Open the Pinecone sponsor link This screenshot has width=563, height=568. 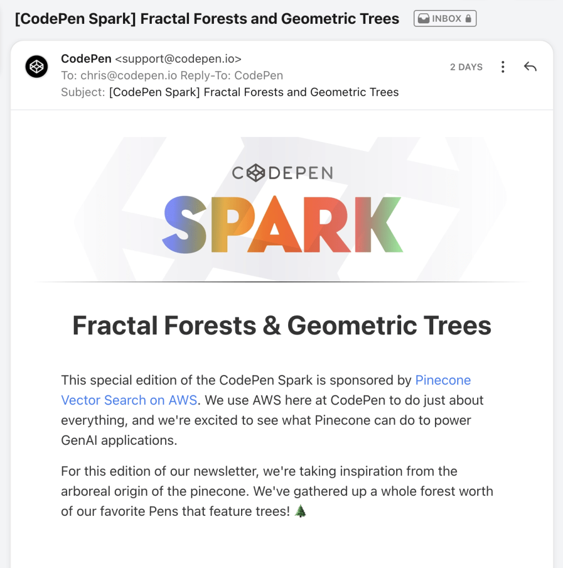[443, 380]
